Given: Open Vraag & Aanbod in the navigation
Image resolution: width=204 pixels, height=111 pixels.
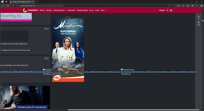Looking at the screenshot, I should (x=82, y=10).
